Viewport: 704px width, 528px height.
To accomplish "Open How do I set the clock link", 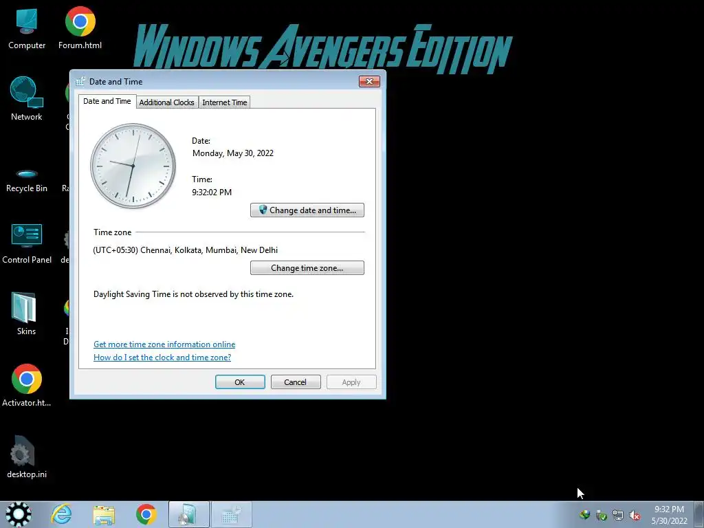I will (x=162, y=357).
